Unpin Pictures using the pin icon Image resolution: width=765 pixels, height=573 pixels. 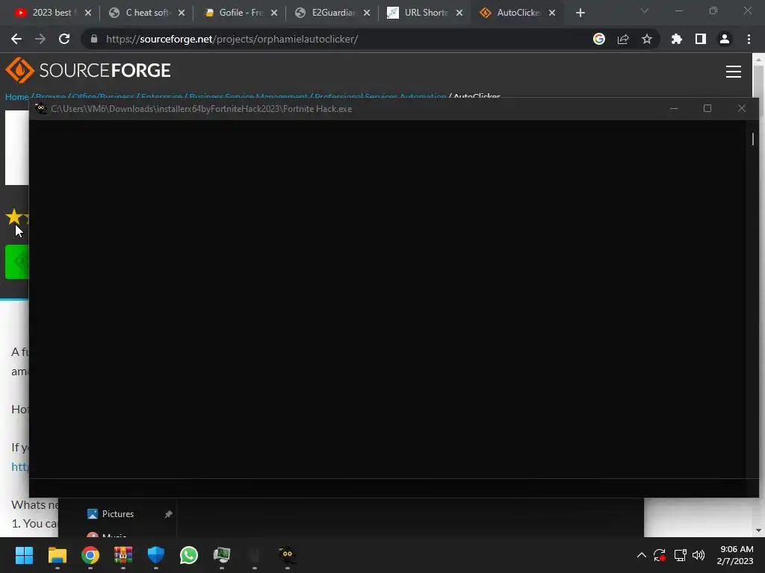168,514
